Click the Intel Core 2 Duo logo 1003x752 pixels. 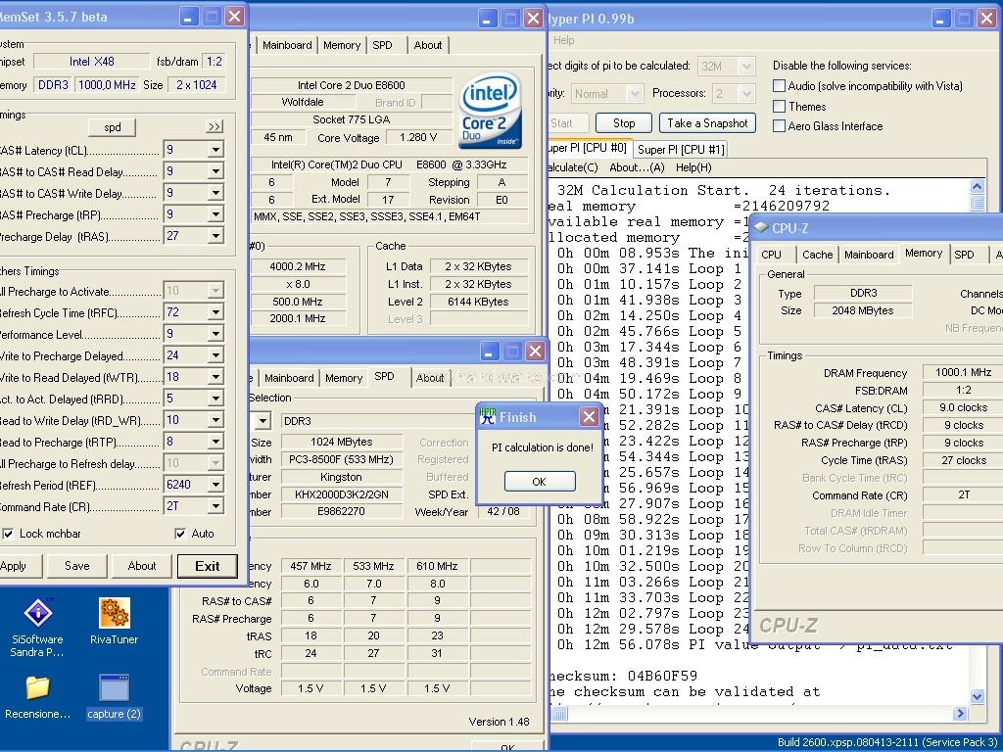[x=491, y=111]
